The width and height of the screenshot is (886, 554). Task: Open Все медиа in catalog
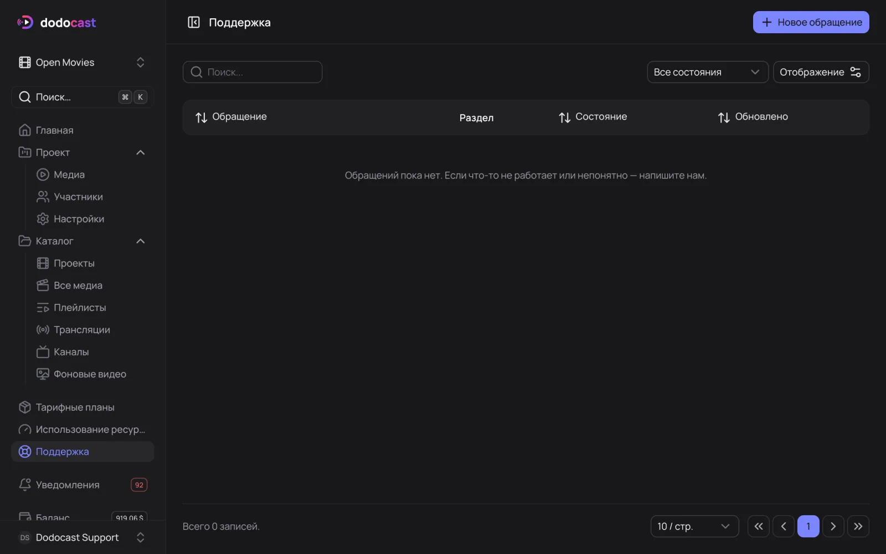click(x=91, y=285)
